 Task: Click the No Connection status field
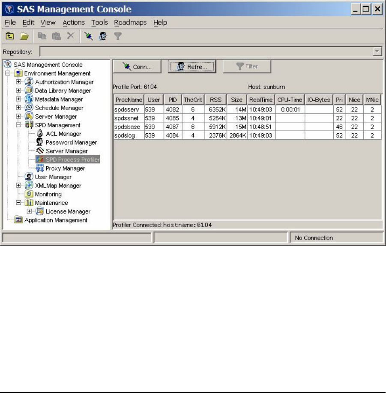336,237
